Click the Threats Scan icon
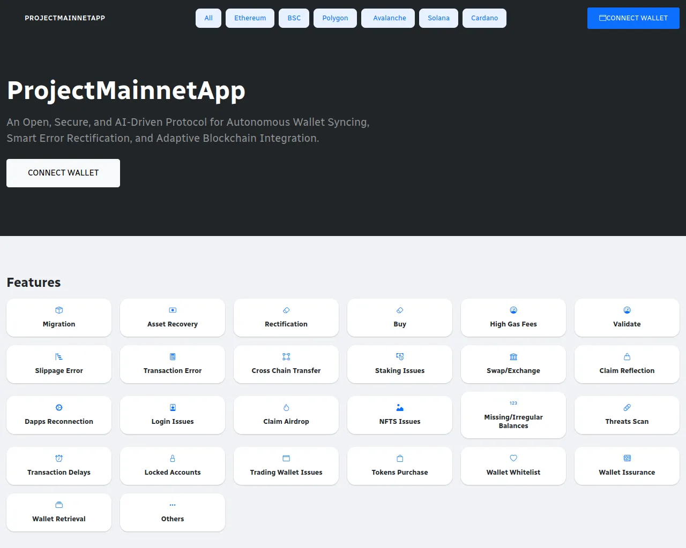This screenshot has height=548, width=686. 627,408
